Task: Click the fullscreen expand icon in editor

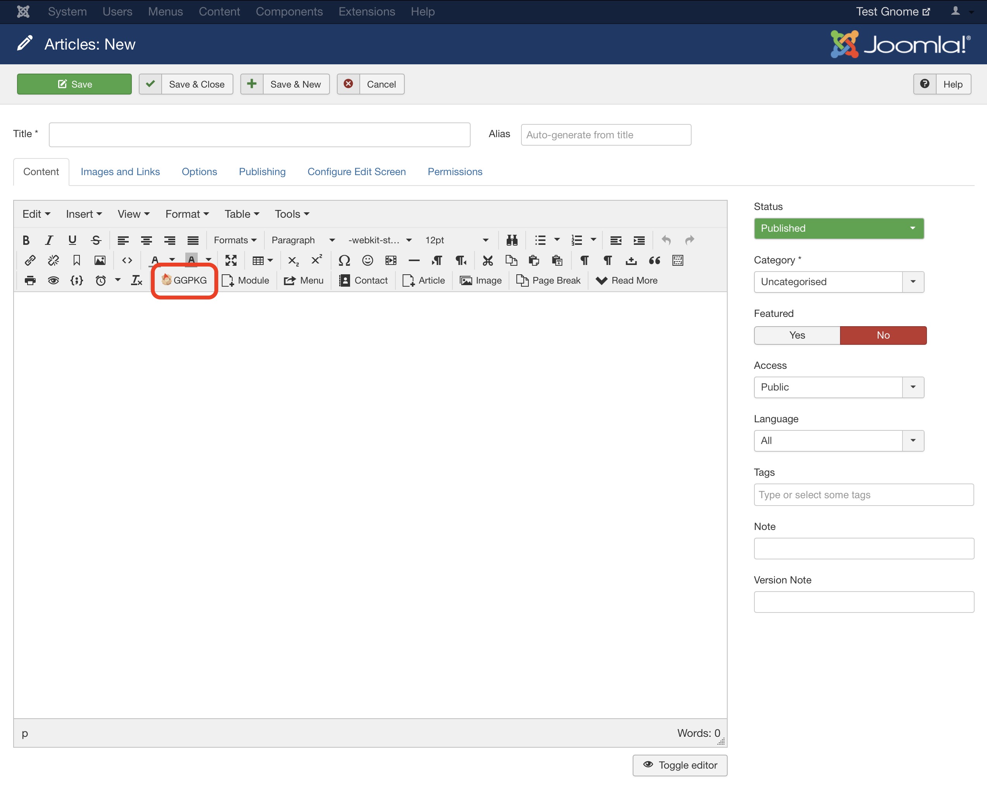Action: click(x=231, y=261)
